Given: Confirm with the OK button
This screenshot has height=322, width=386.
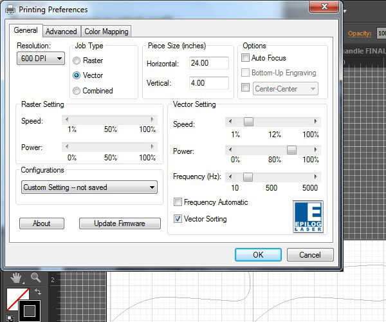Looking at the screenshot, I should 258,255.
